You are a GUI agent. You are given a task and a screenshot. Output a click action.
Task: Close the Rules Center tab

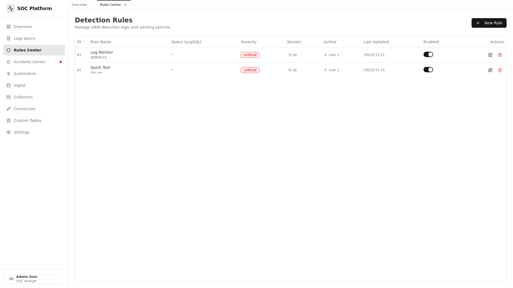[125, 5]
